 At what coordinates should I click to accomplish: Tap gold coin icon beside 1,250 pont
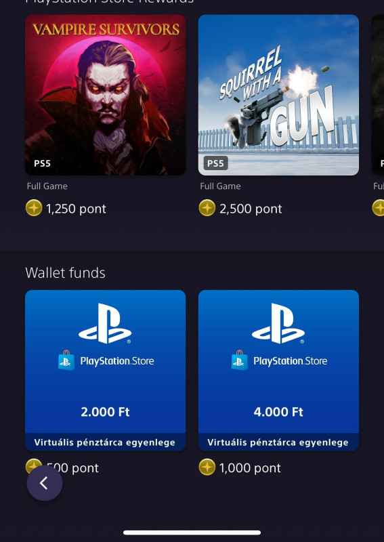click(34, 208)
